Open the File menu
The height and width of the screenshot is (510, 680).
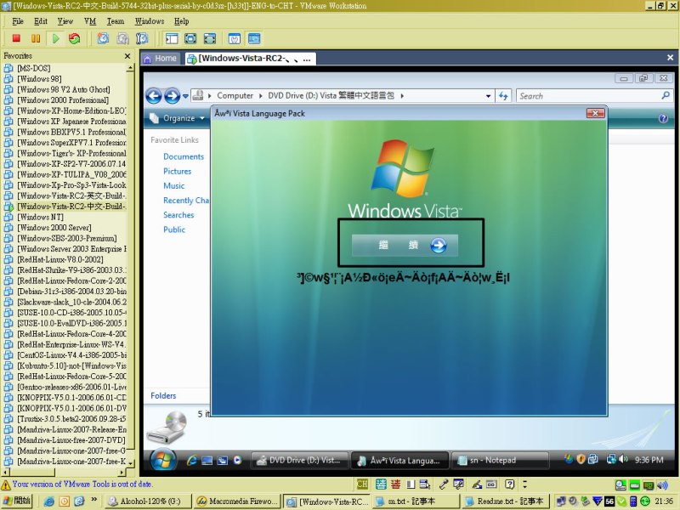coord(18,21)
